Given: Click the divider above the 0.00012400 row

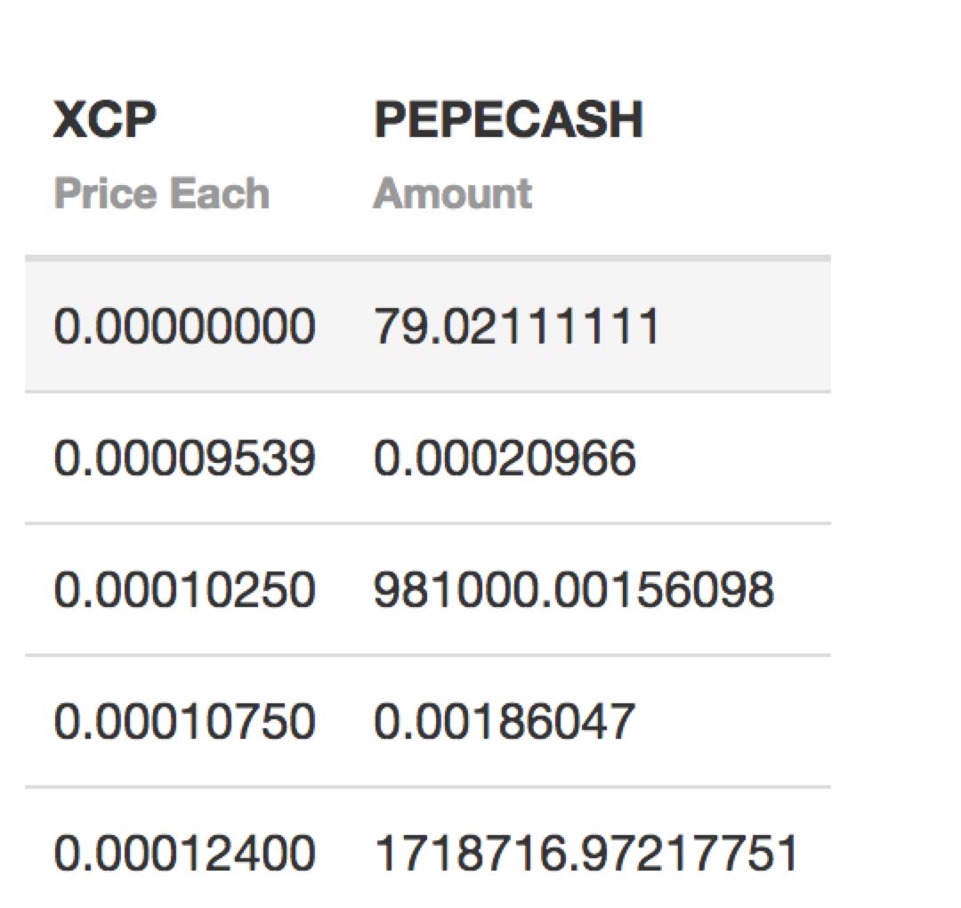Looking at the screenshot, I should coord(428,787).
